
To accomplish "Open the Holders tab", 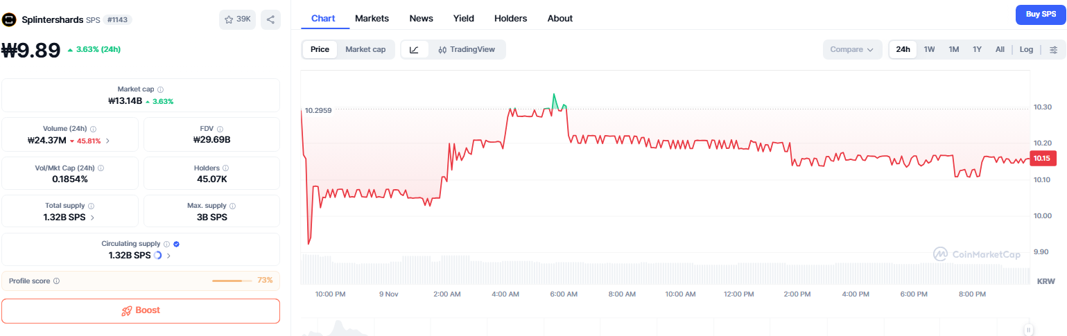I will point(510,18).
